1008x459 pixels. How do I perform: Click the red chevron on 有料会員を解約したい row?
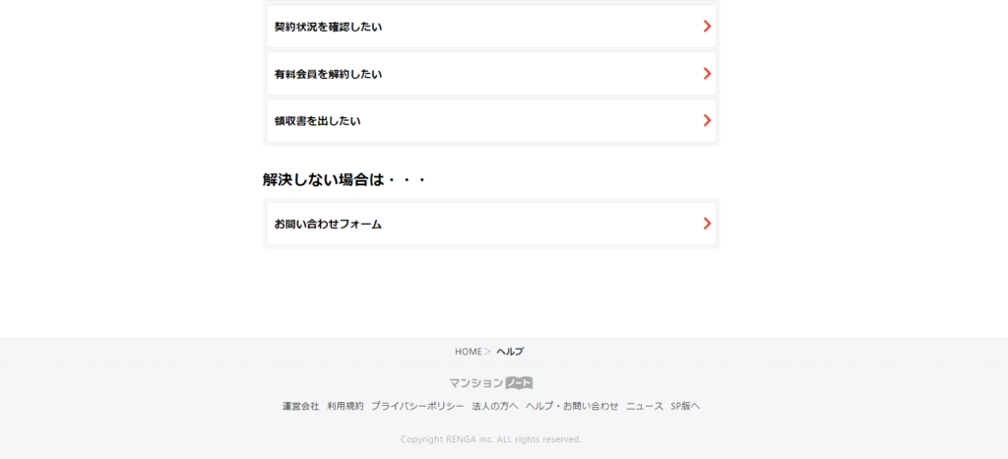click(707, 73)
